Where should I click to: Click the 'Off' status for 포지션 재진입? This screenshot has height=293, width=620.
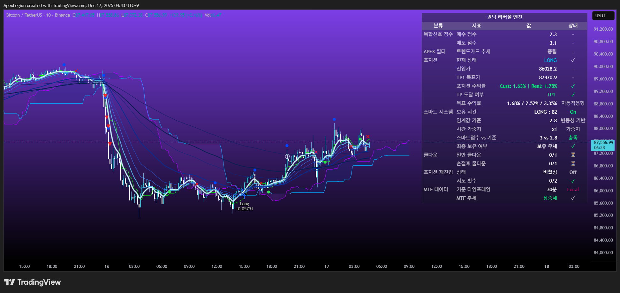[573, 172]
